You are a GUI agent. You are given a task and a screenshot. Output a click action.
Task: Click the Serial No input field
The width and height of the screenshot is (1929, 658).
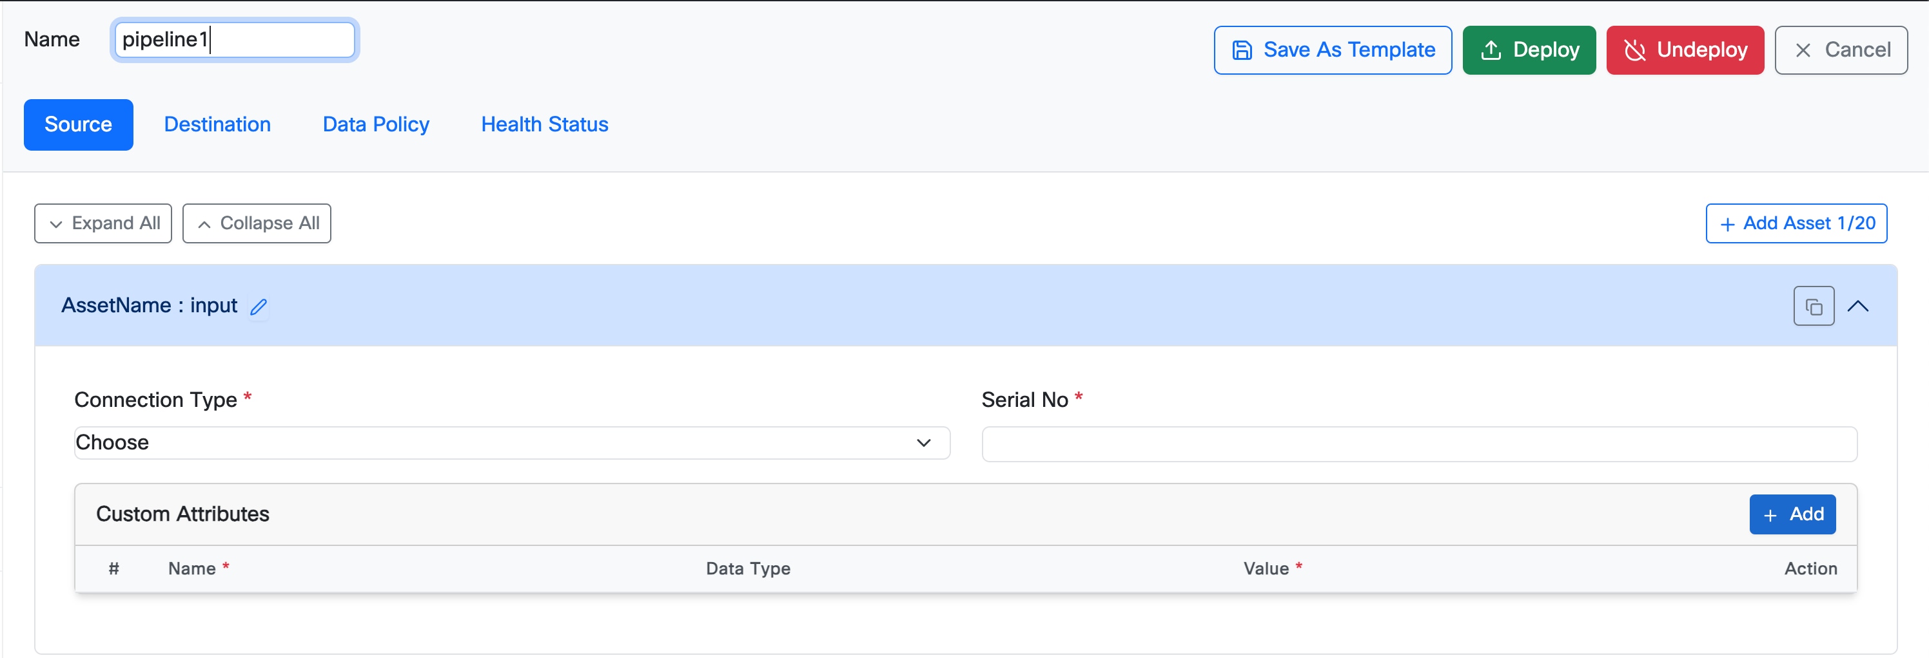1419,444
